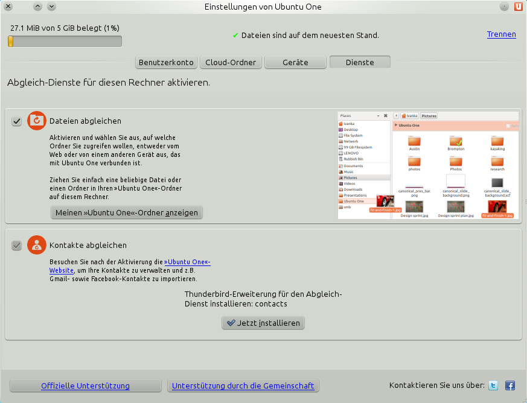Click the Trennen link
The width and height of the screenshot is (527, 403).
pyautogui.click(x=501, y=34)
